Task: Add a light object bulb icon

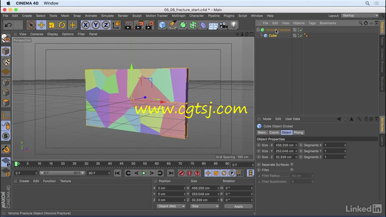Action: click(x=234, y=25)
